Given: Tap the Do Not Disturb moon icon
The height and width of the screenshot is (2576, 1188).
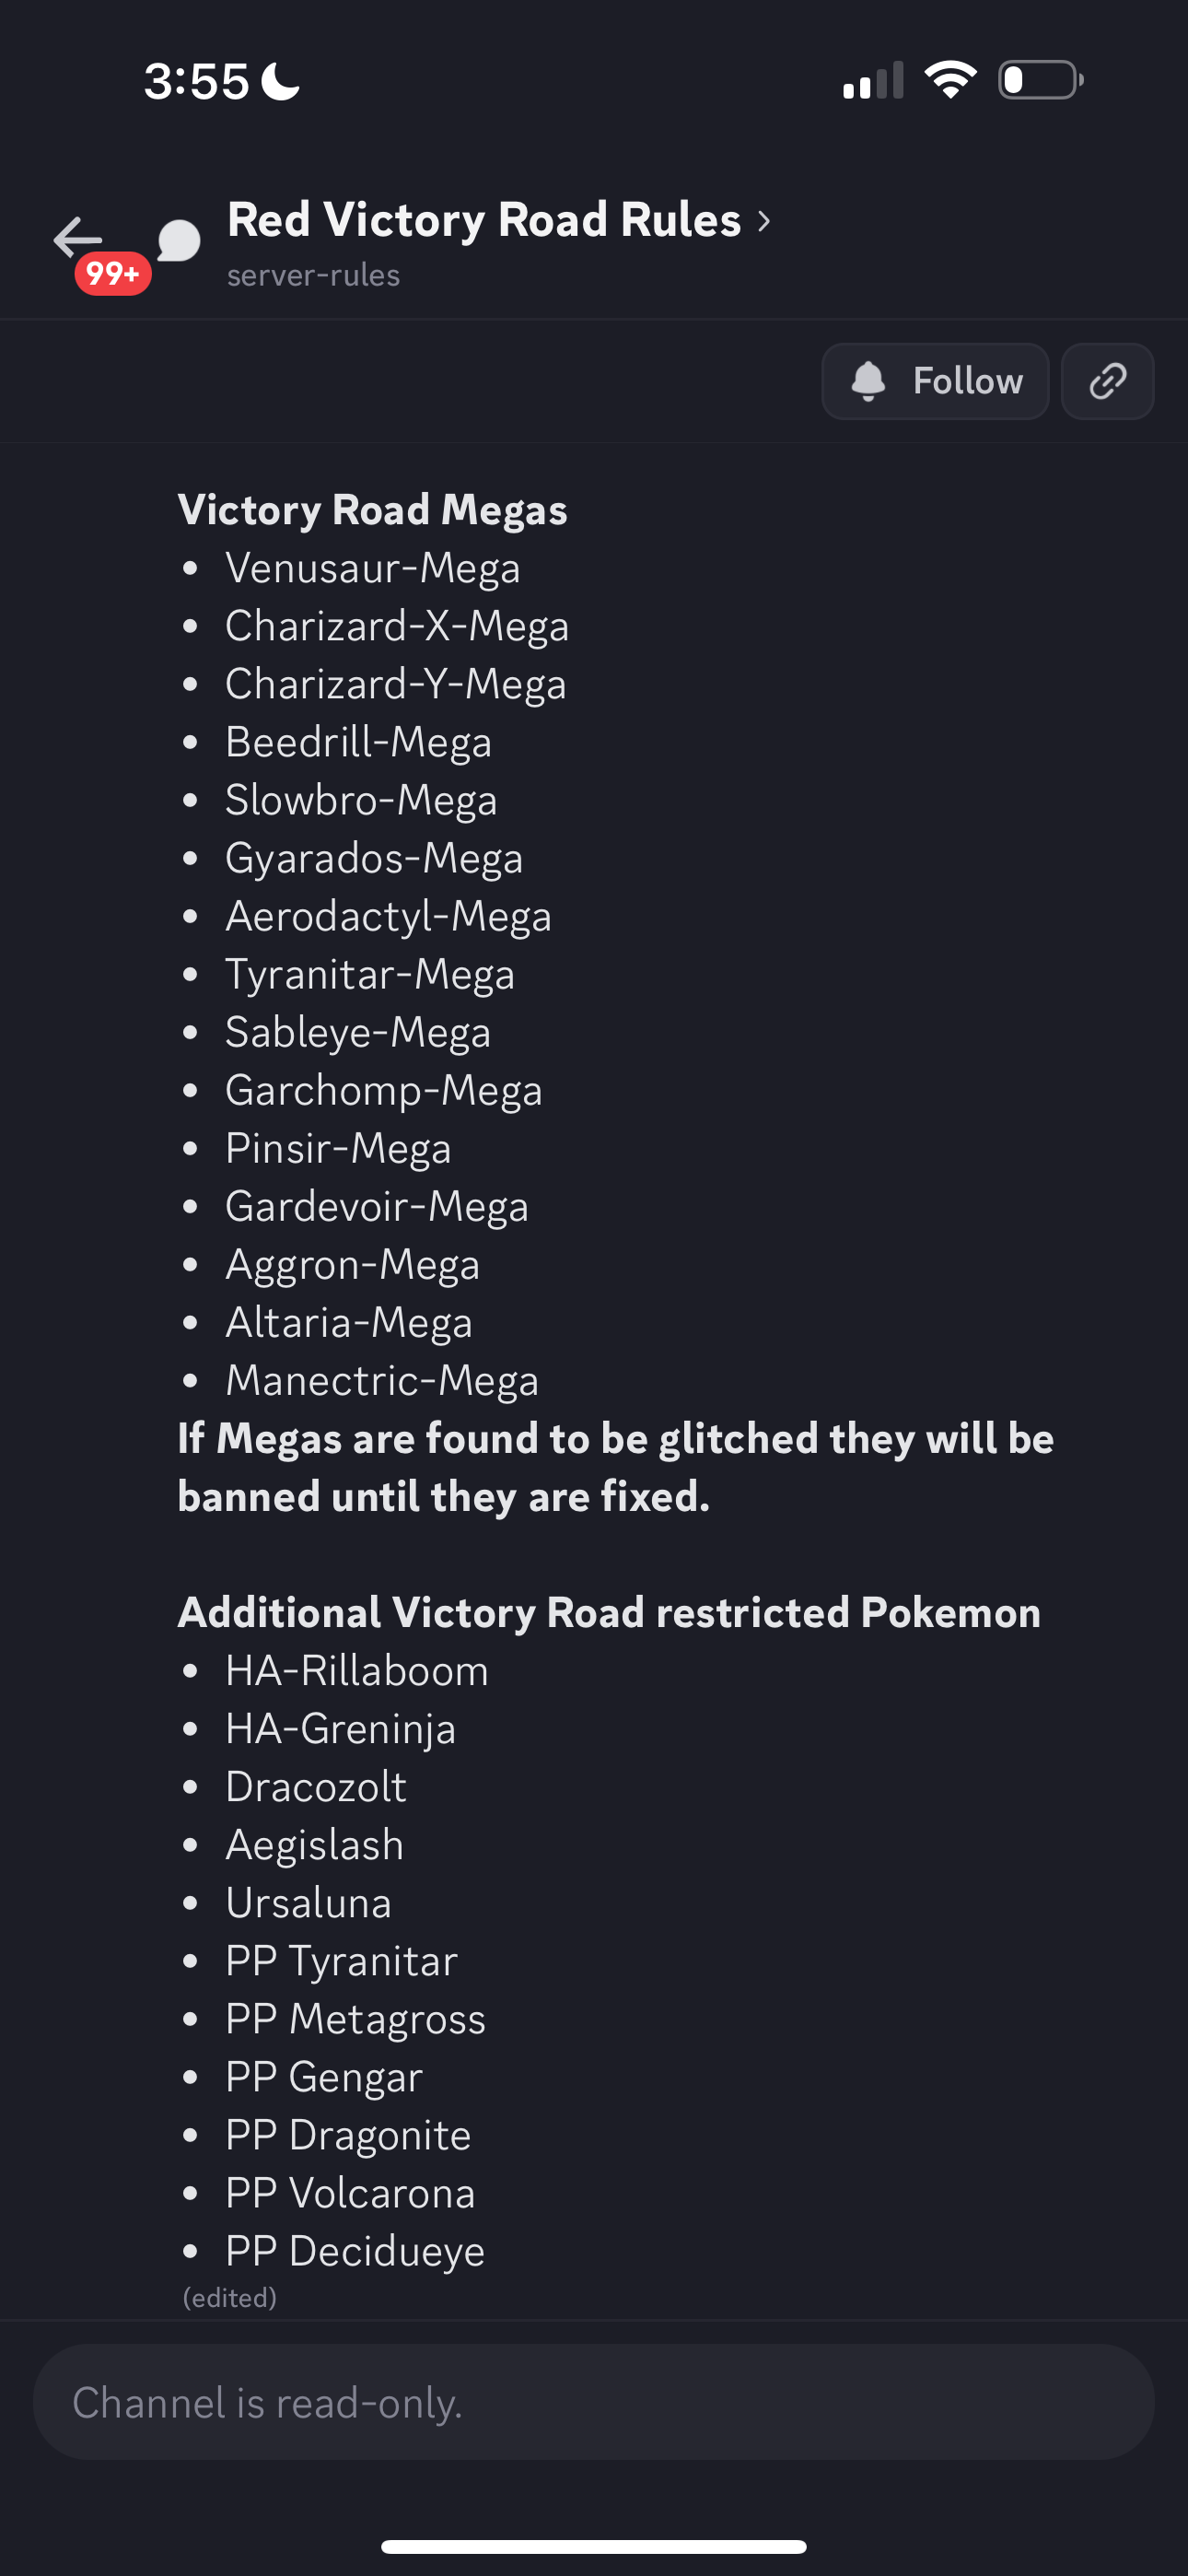Looking at the screenshot, I should coord(280,81).
